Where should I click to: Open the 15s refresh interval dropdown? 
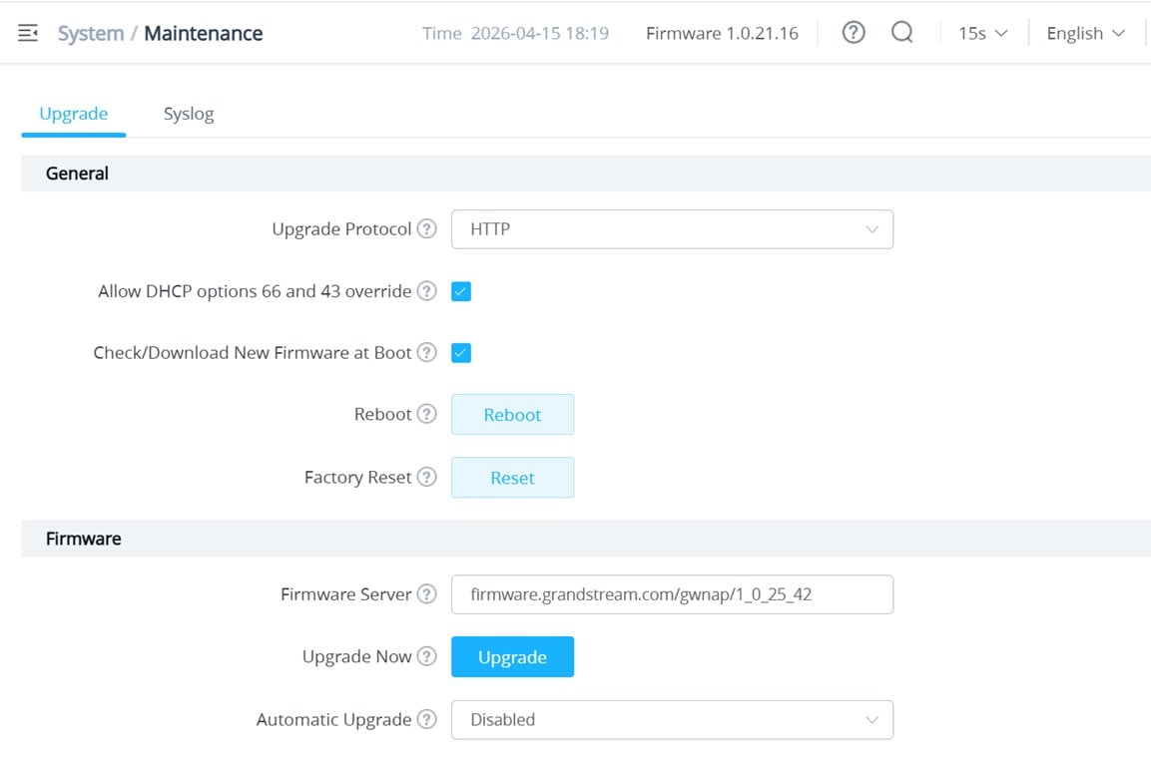tap(982, 34)
